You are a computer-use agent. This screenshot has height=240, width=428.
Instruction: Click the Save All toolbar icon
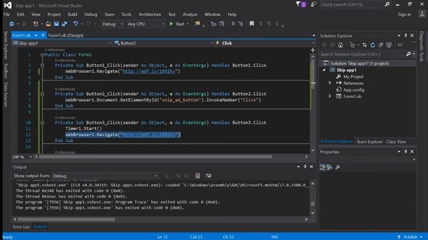click(64, 24)
